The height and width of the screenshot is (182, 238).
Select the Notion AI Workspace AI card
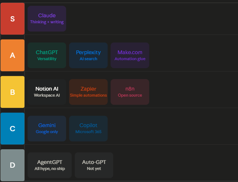(x=47, y=92)
